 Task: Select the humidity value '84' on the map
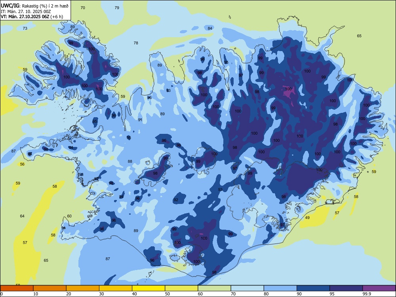click(210, 28)
